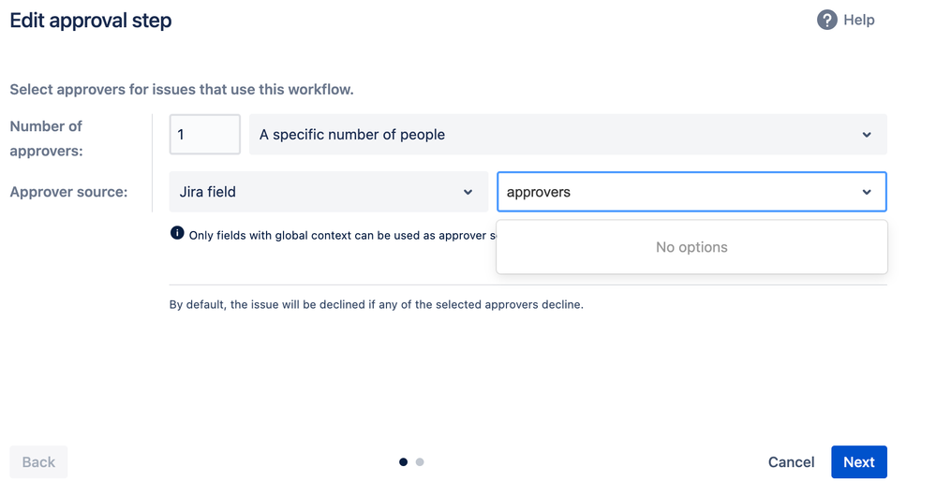This screenshot has width=936, height=496.
Task: Jump to second step indicator dot
Action: pos(420,462)
